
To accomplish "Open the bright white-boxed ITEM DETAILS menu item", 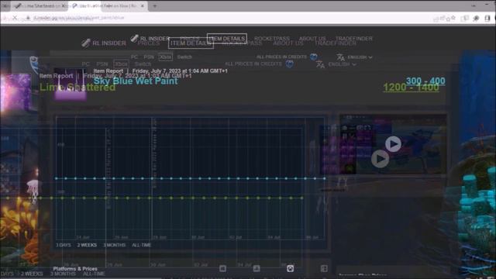I will pyautogui.click(x=227, y=39).
